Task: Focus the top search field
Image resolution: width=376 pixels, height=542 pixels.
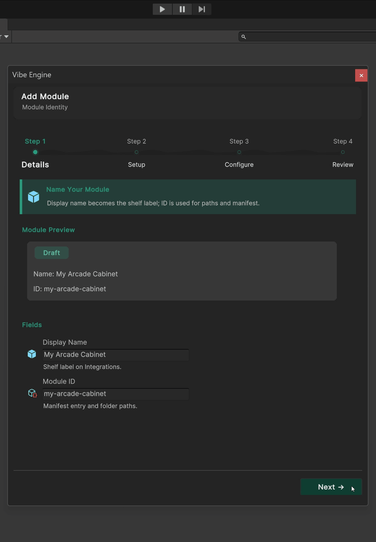Action: click(307, 37)
